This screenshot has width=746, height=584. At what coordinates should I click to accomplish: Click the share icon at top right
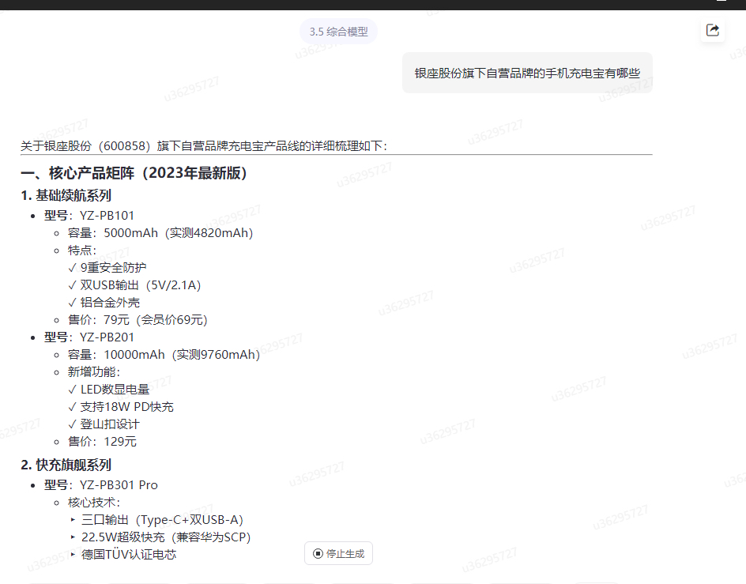[712, 31]
